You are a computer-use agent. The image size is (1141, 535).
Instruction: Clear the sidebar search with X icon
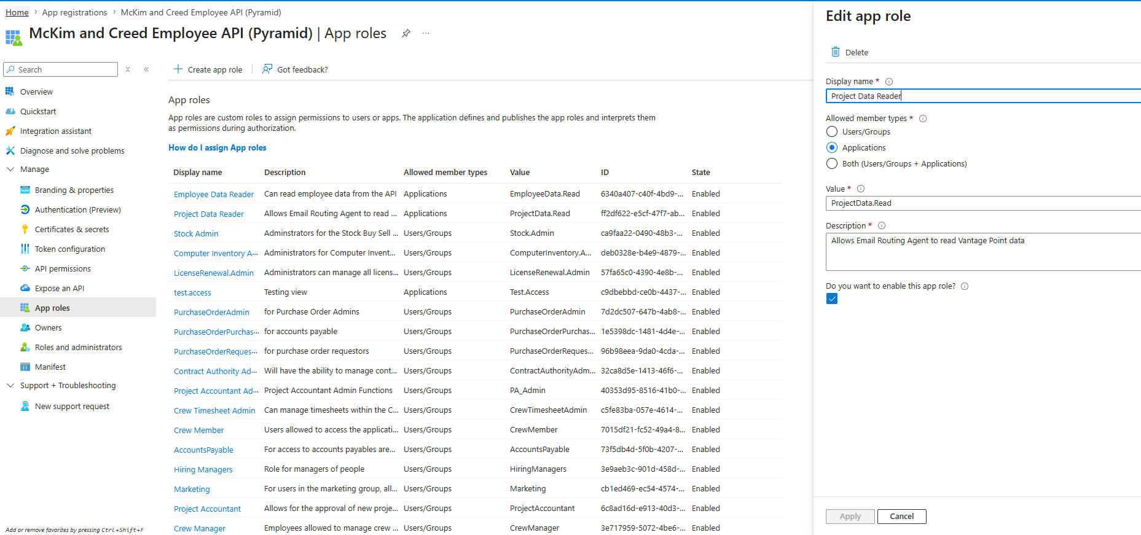coord(128,69)
